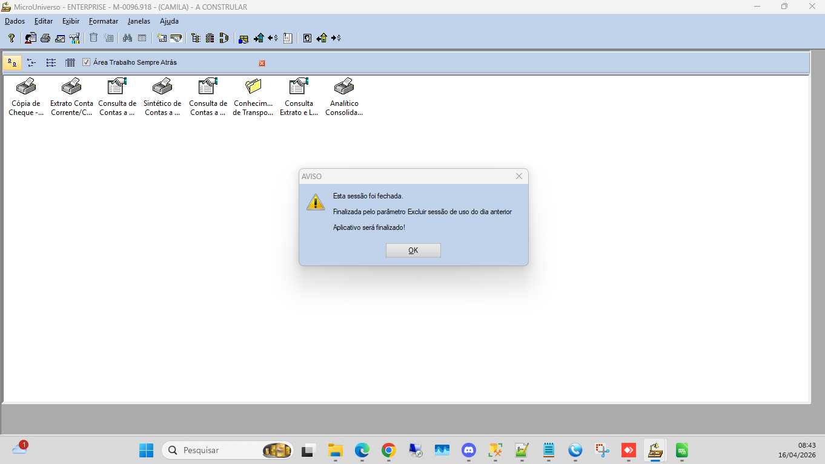Screen dimensions: 825x464
Task: Open the Formatar menu
Action: point(104,21)
